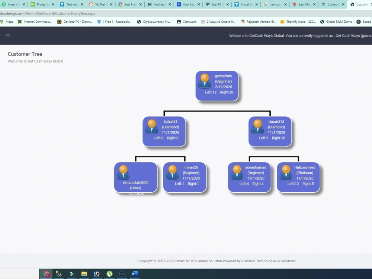Open the Cryptocurrency ML bookmark
Viewport: 372px width, 279px height.
click(x=154, y=22)
